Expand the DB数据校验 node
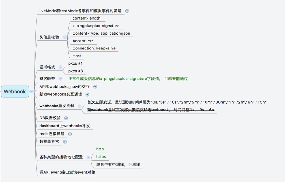This screenshot has height=182, width=285. coord(66,118)
